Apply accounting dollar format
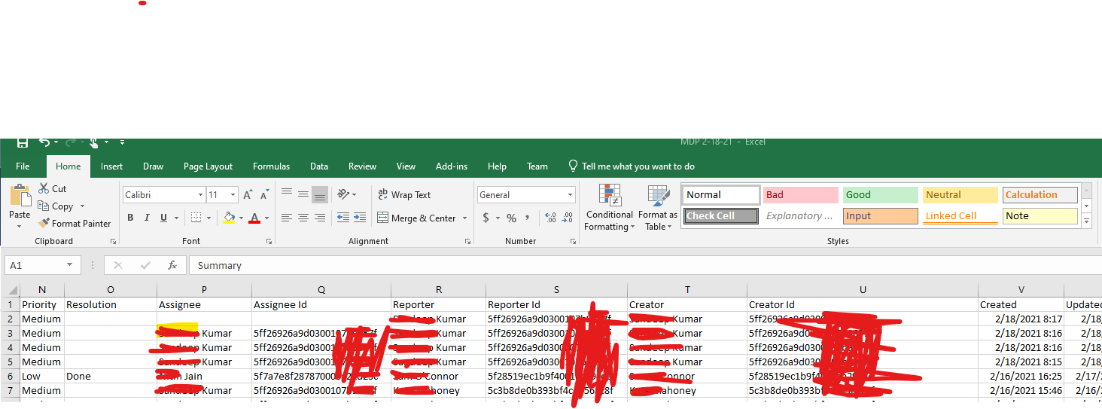This screenshot has height=409, width=1102. [486, 218]
